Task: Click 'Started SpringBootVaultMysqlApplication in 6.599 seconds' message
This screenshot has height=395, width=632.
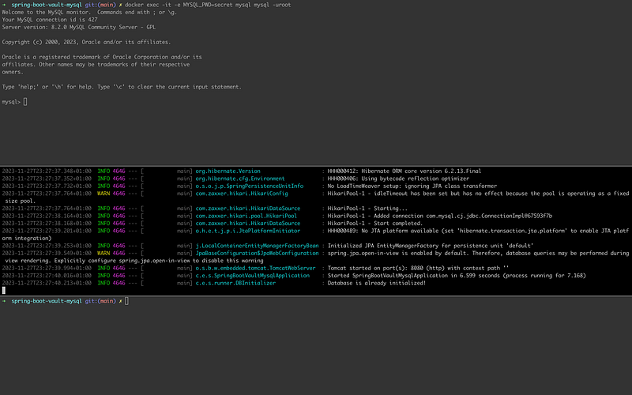Action: 457,276
